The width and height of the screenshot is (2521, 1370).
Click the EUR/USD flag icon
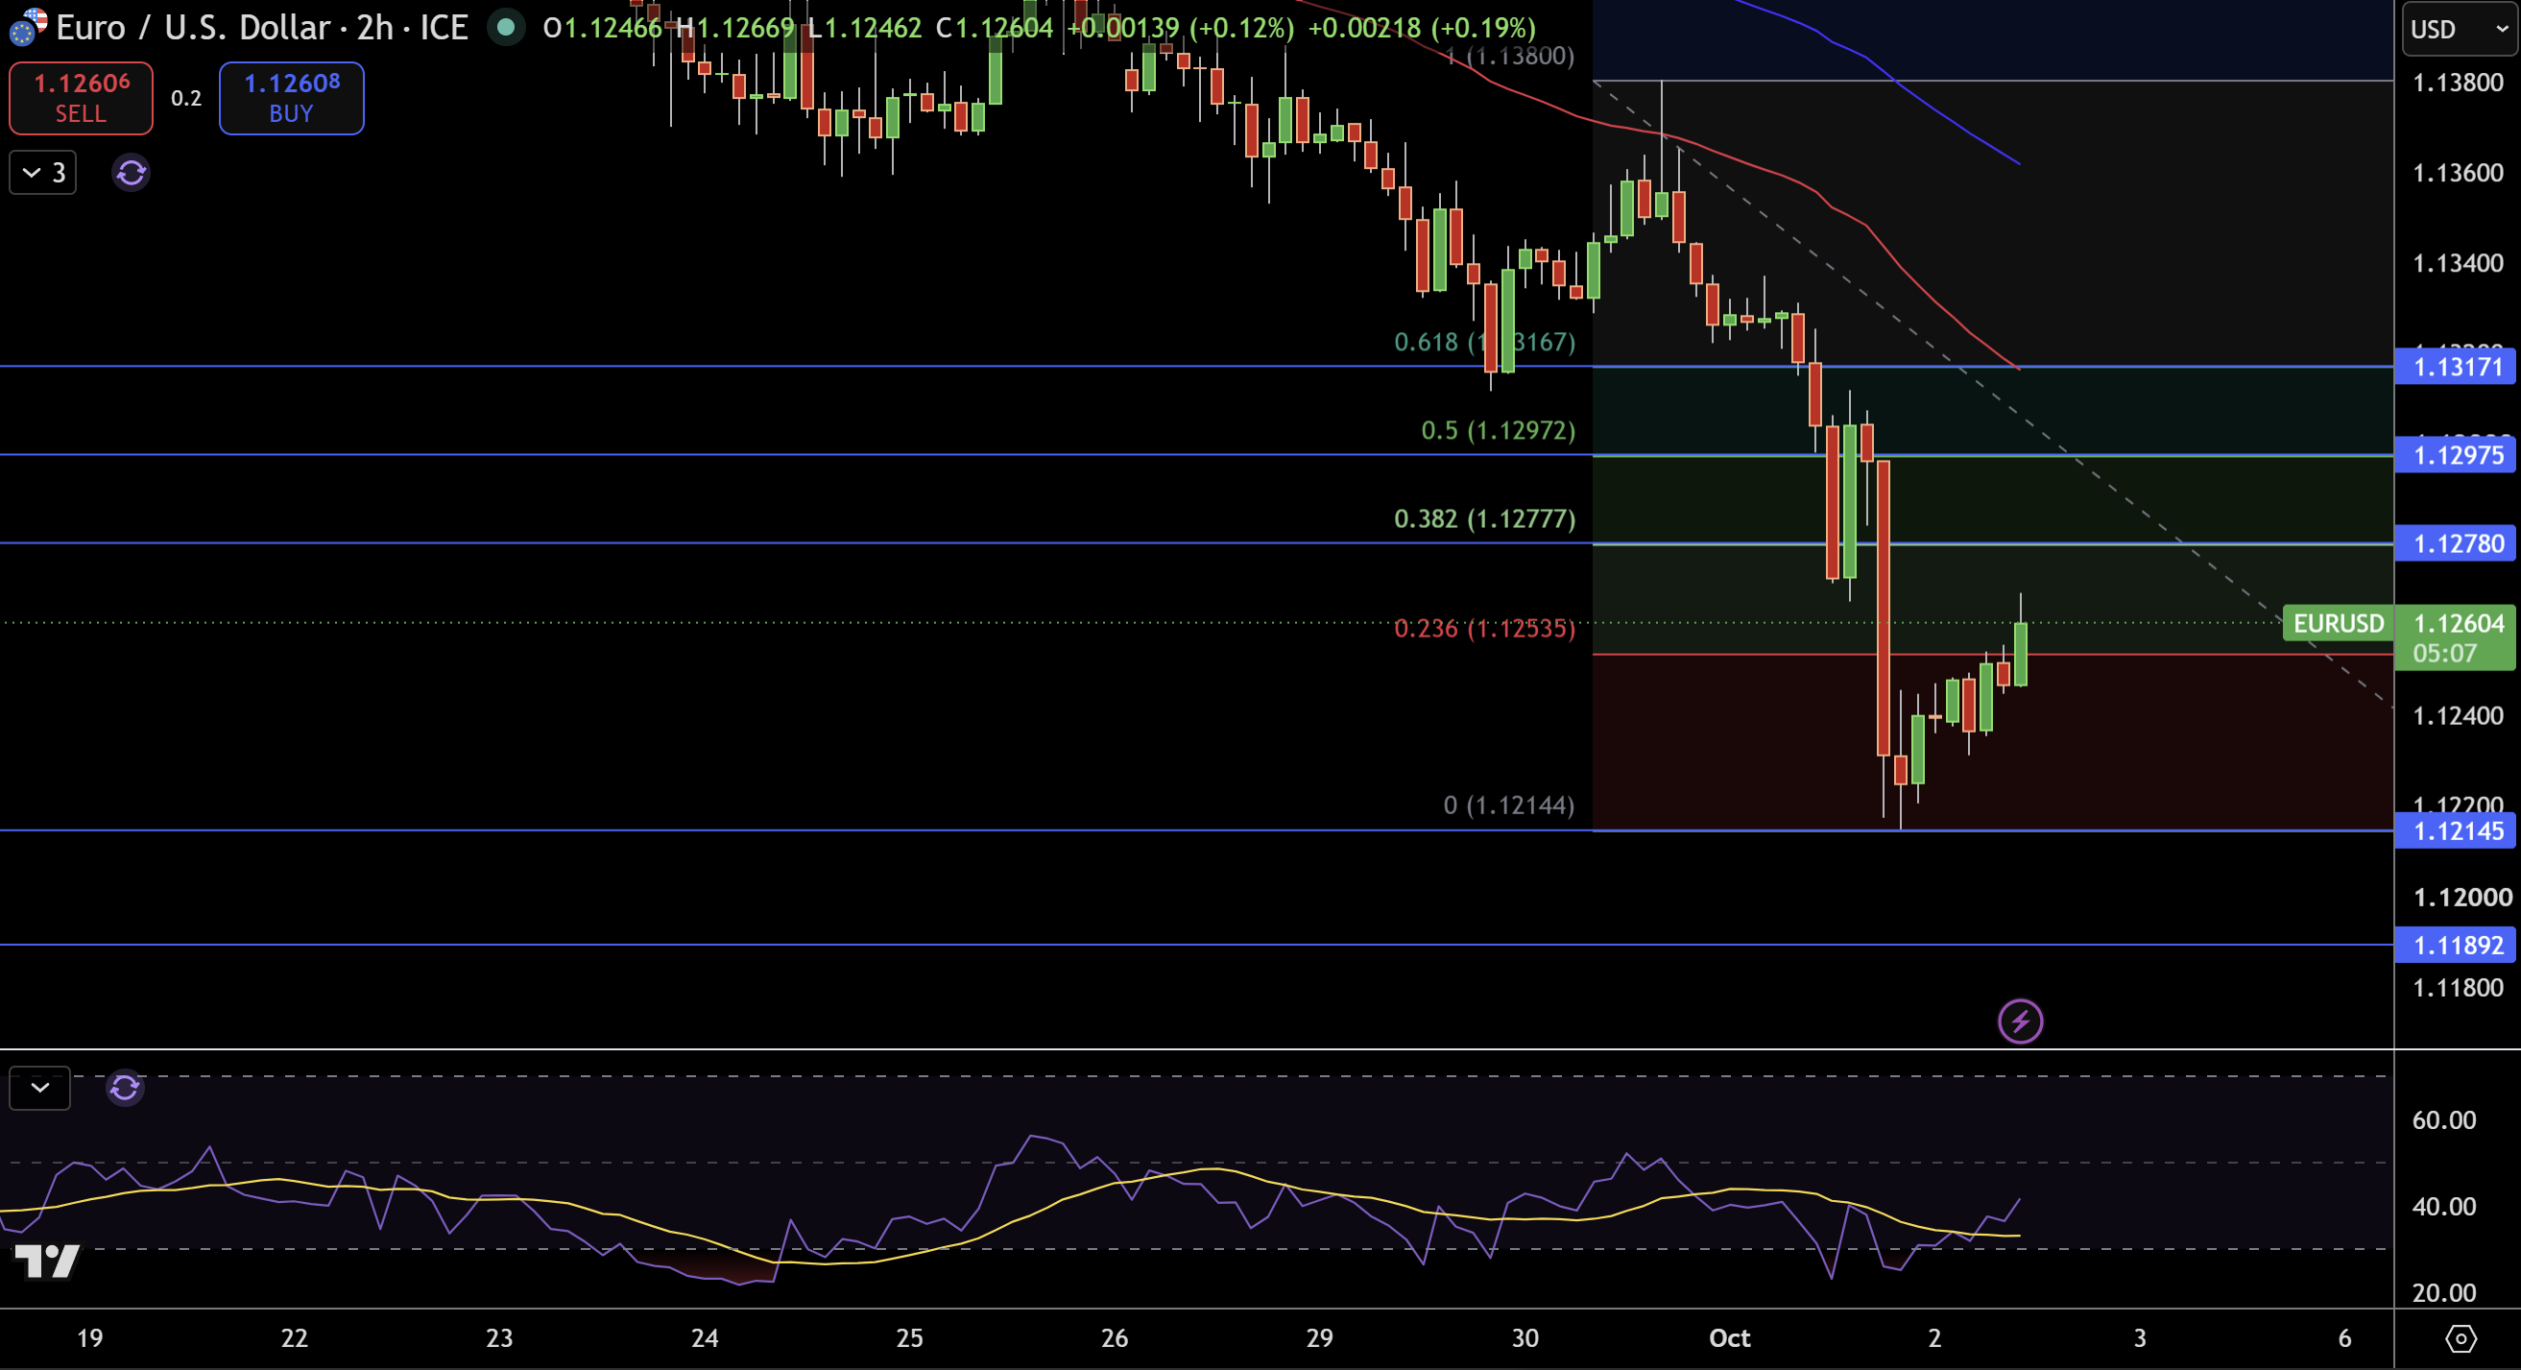tap(28, 28)
